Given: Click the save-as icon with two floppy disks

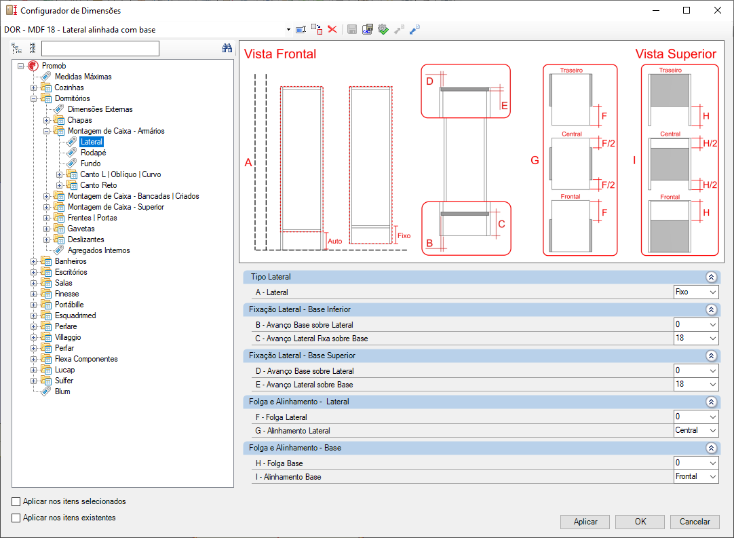Looking at the screenshot, I should [368, 29].
